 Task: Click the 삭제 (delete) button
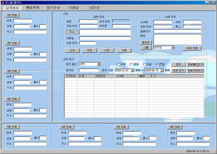124,51
